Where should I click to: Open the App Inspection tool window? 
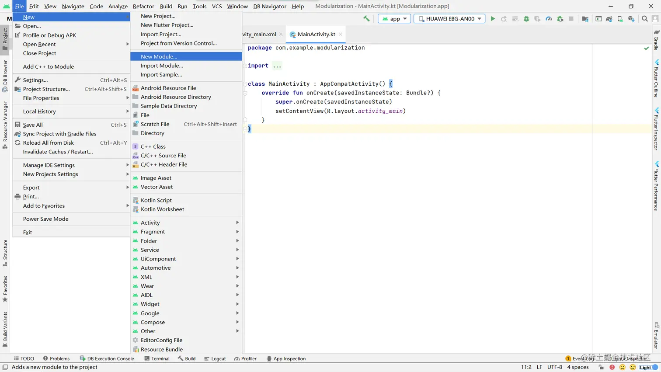(x=286, y=358)
